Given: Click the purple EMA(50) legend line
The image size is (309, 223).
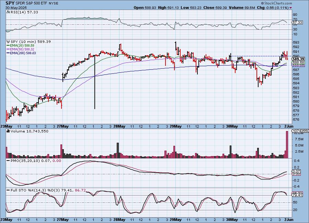Looking at the screenshot, I should point(8,49).
